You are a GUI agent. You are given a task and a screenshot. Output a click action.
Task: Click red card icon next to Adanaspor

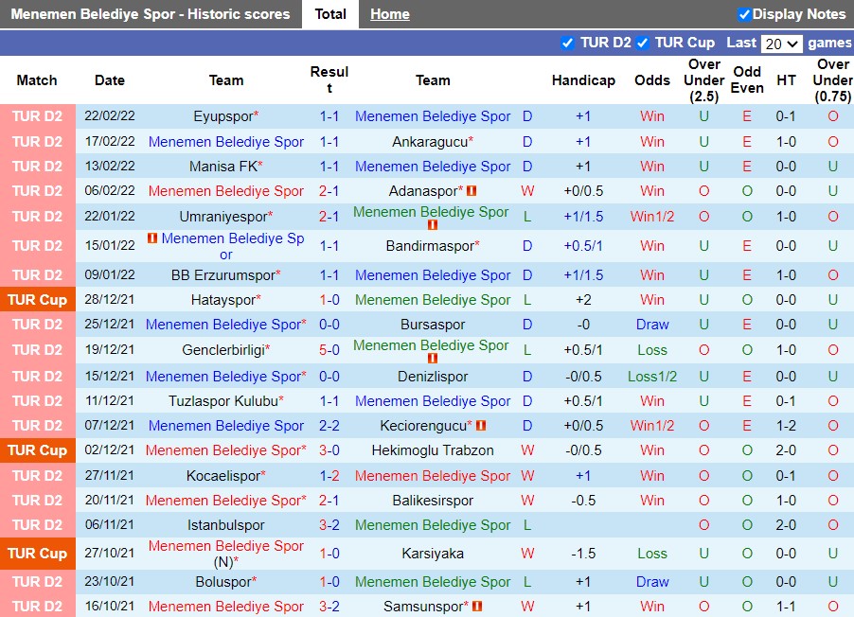[471, 190]
